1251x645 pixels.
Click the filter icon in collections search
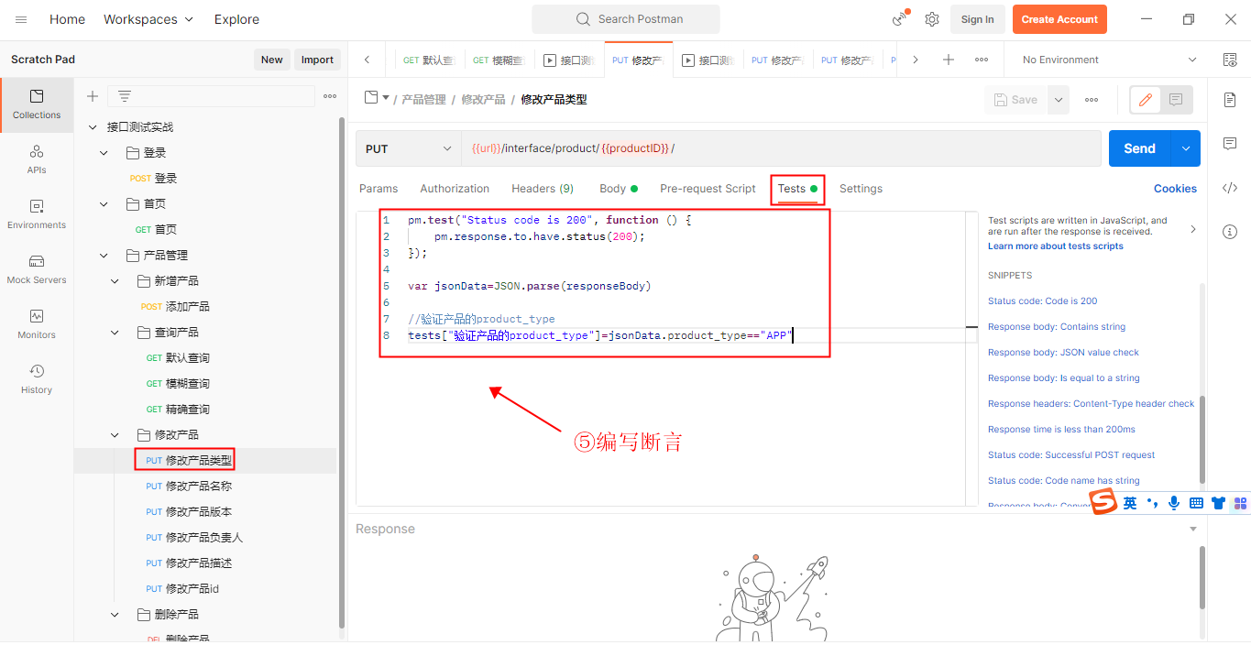[125, 96]
